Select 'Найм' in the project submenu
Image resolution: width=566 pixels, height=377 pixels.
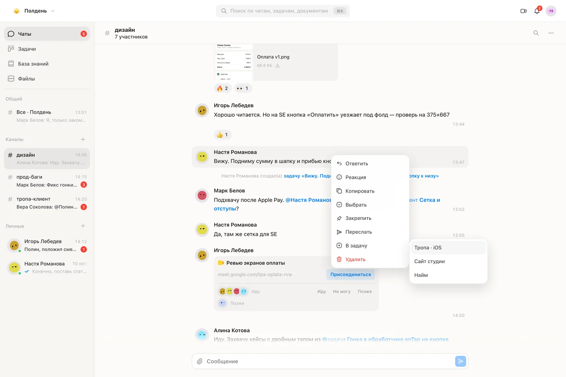click(448, 275)
